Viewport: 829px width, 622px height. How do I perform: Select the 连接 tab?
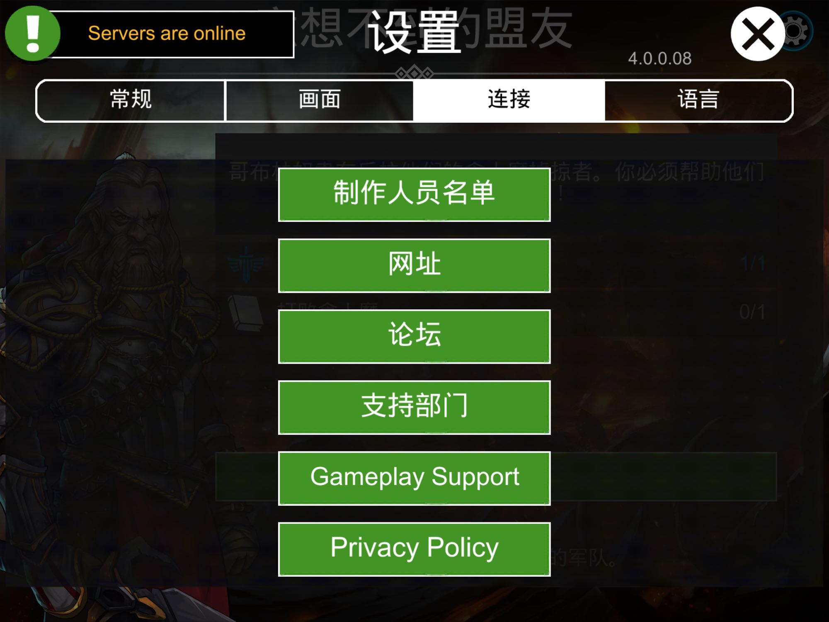(509, 100)
